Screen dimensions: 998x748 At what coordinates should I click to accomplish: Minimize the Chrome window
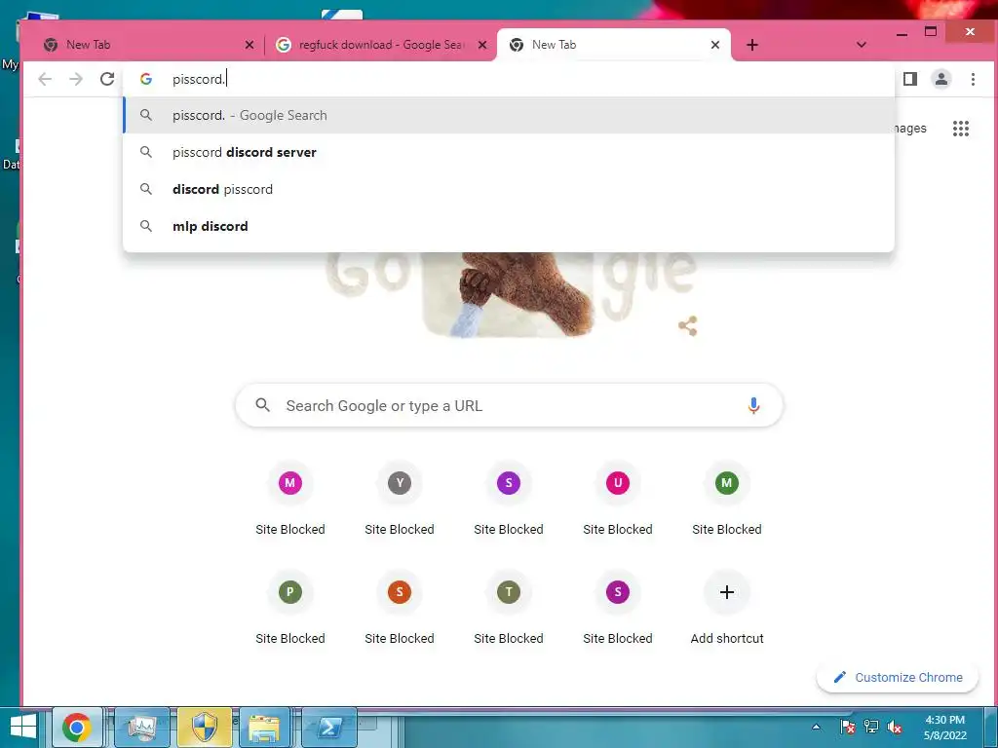902,33
